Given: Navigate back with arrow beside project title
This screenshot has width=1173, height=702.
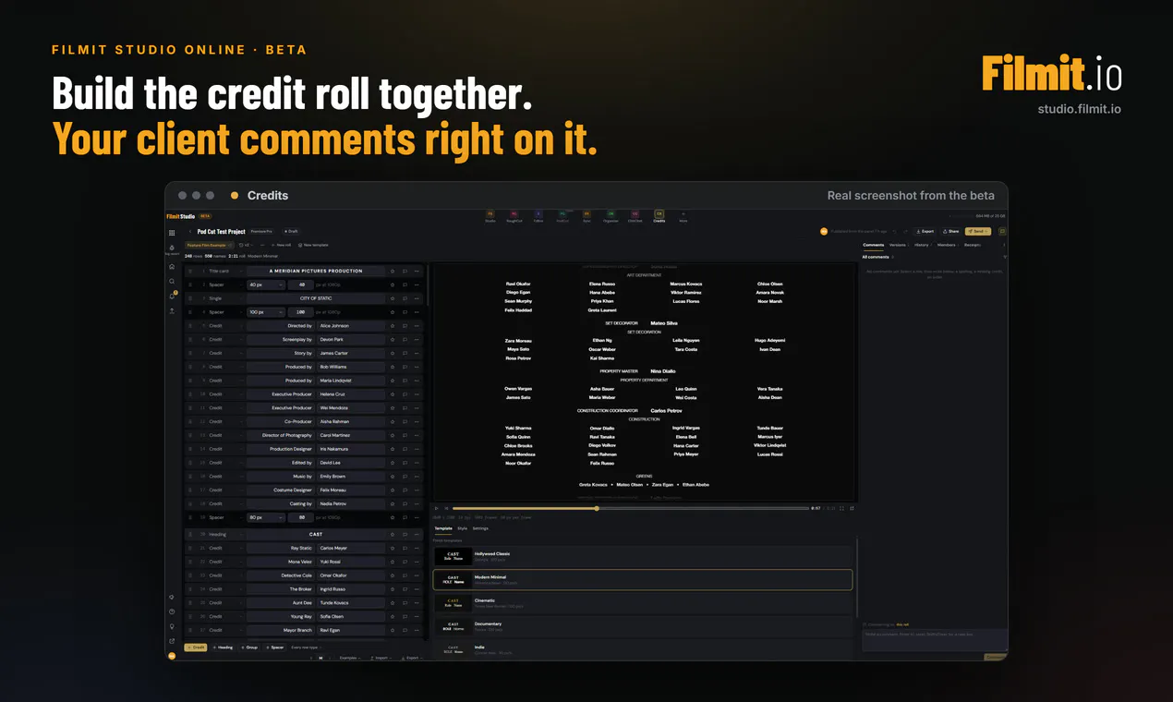Looking at the screenshot, I should 190,232.
